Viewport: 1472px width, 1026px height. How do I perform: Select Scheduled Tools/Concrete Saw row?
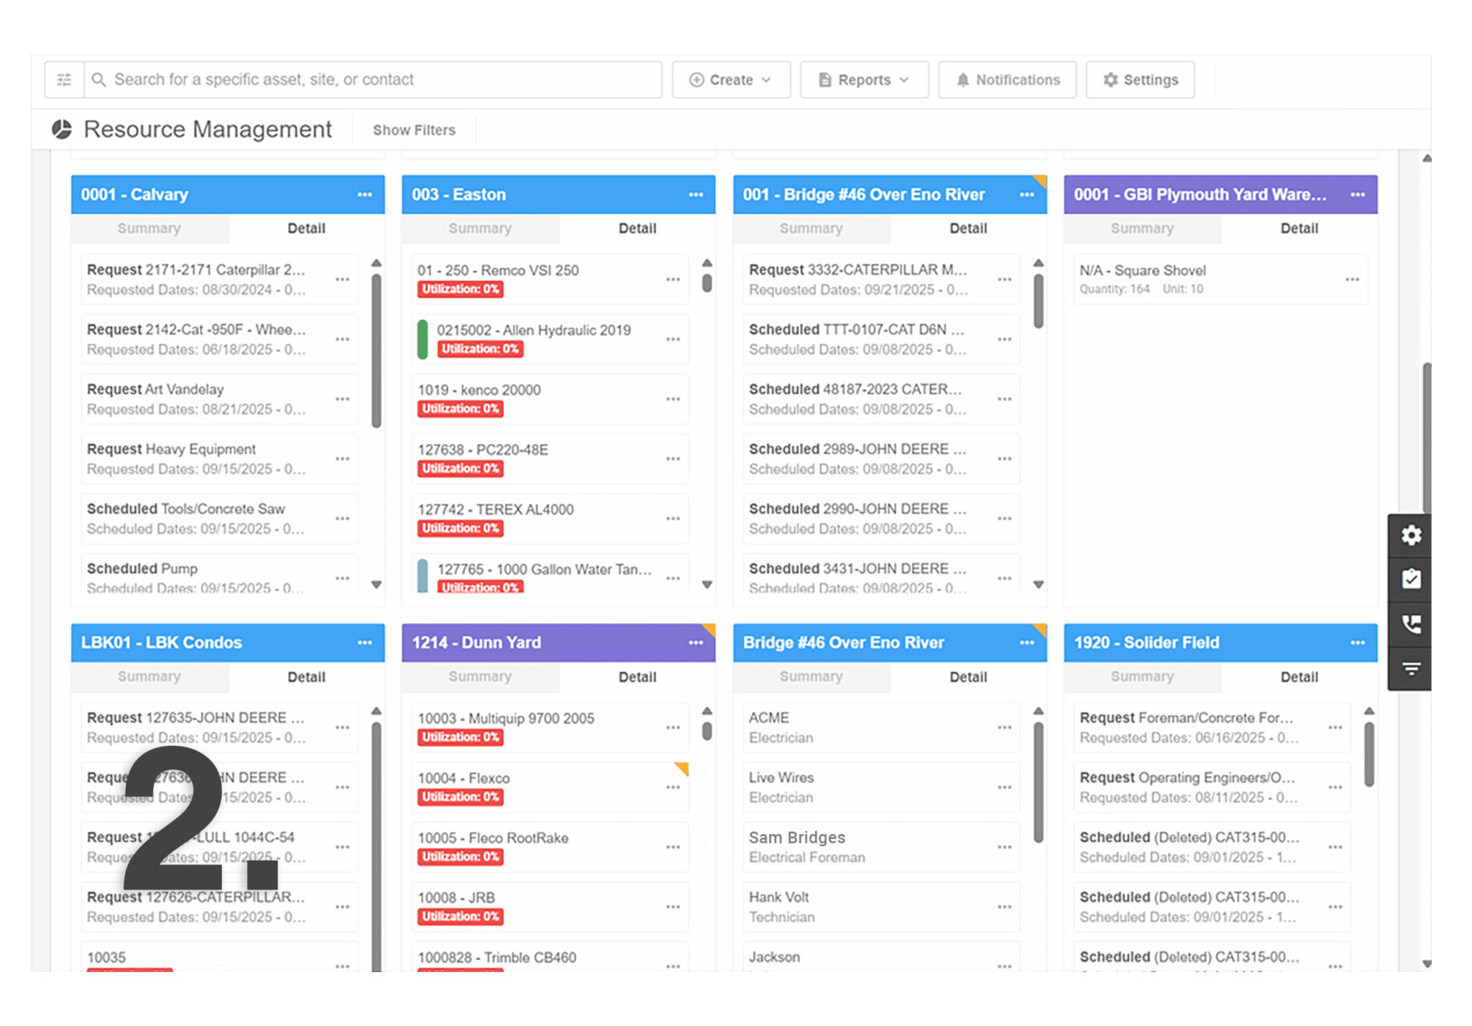pos(219,519)
